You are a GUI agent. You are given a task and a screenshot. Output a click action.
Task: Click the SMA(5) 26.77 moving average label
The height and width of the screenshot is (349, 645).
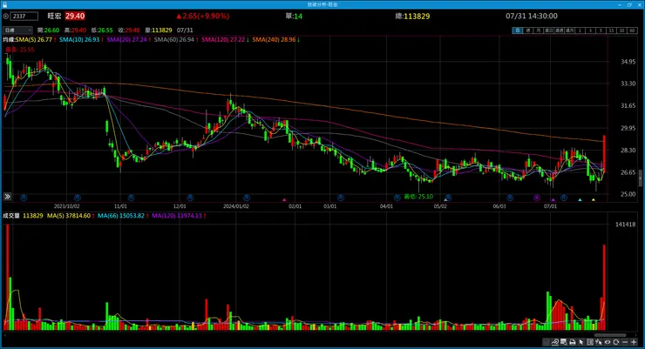[36, 40]
